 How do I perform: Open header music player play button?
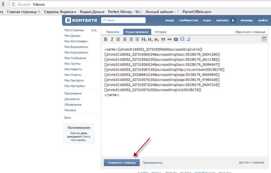click(233, 20)
